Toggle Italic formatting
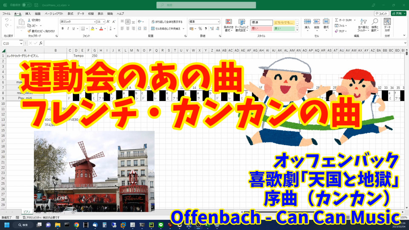 (x=68, y=29)
